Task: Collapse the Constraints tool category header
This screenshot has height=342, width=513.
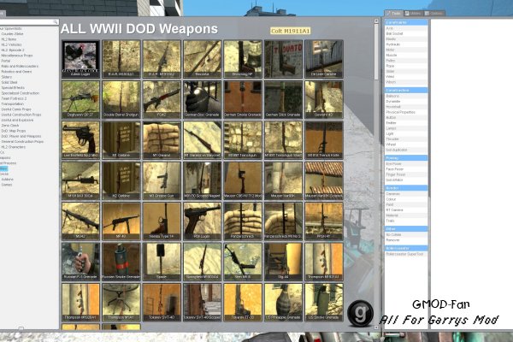Action: (x=406, y=22)
